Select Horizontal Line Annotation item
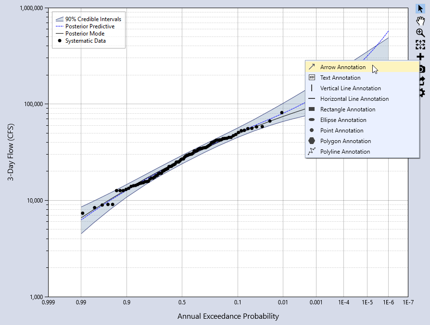 point(354,99)
